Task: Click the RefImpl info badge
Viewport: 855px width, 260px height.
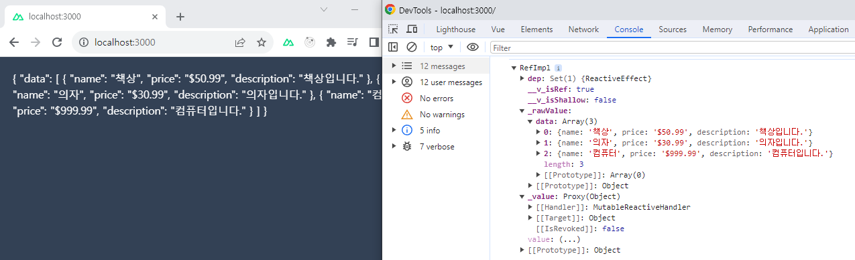Action: [x=558, y=68]
